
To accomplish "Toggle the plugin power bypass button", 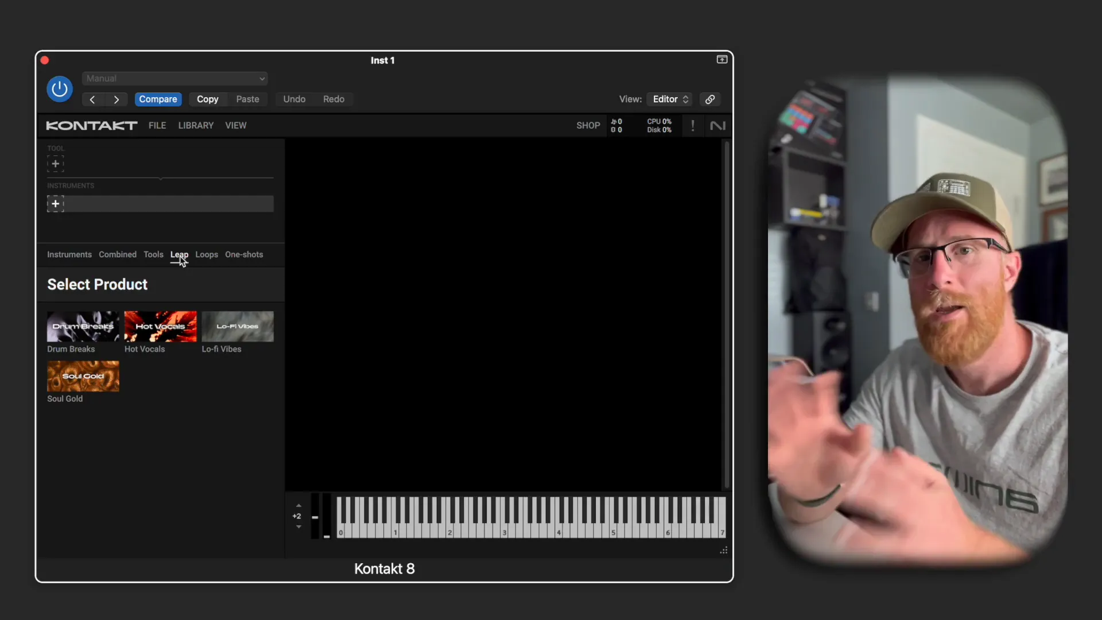I will [x=60, y=89].
